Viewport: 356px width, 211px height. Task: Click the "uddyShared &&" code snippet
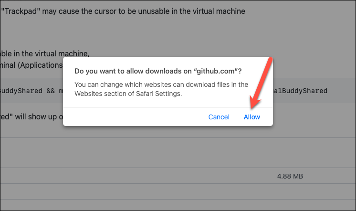tap(28, 91)
